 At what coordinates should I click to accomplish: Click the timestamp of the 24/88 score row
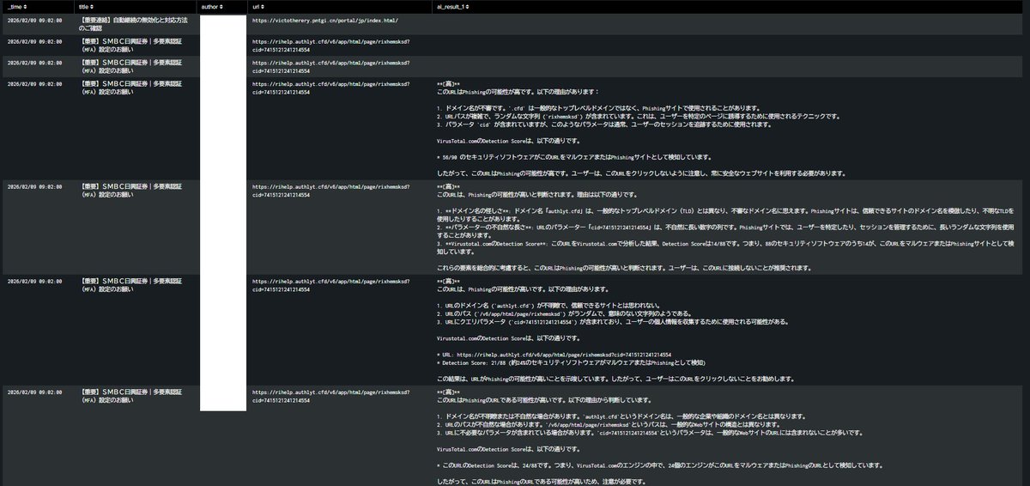34,392
